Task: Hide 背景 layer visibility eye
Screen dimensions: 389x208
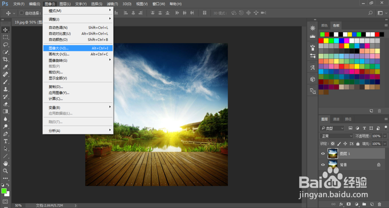Action: [x=323, y=165]
